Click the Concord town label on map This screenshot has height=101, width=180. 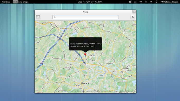click(125, 68)
